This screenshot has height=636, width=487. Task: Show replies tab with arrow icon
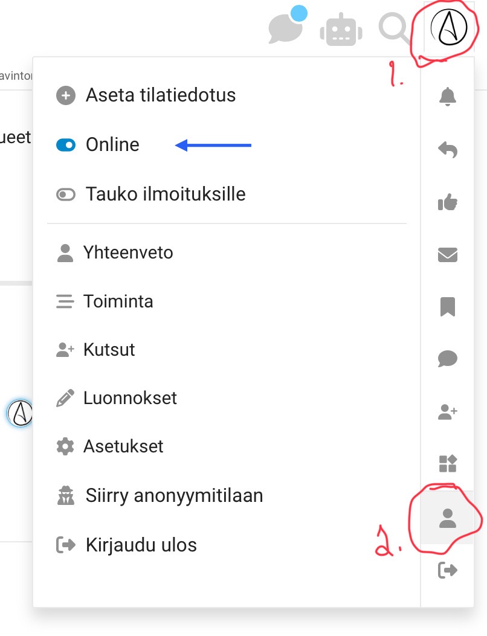tap(447, 150)
